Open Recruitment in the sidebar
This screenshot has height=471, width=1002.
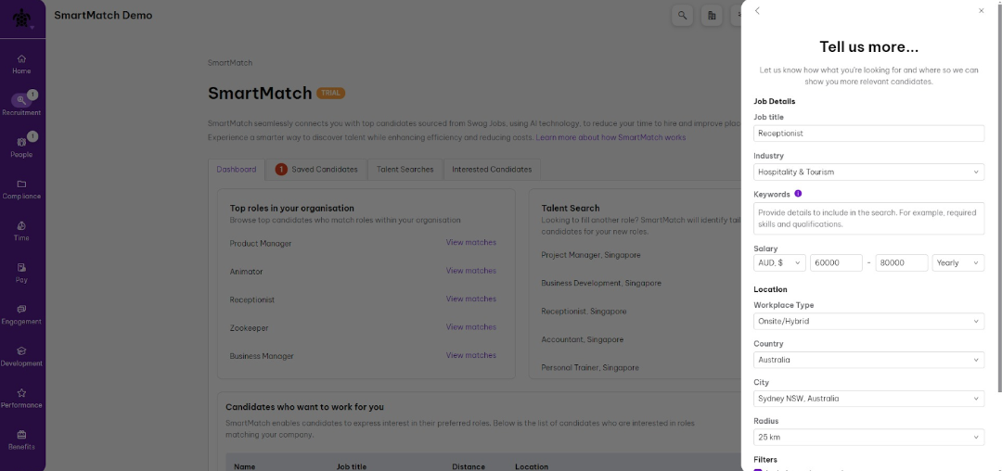tap(21, 106)
